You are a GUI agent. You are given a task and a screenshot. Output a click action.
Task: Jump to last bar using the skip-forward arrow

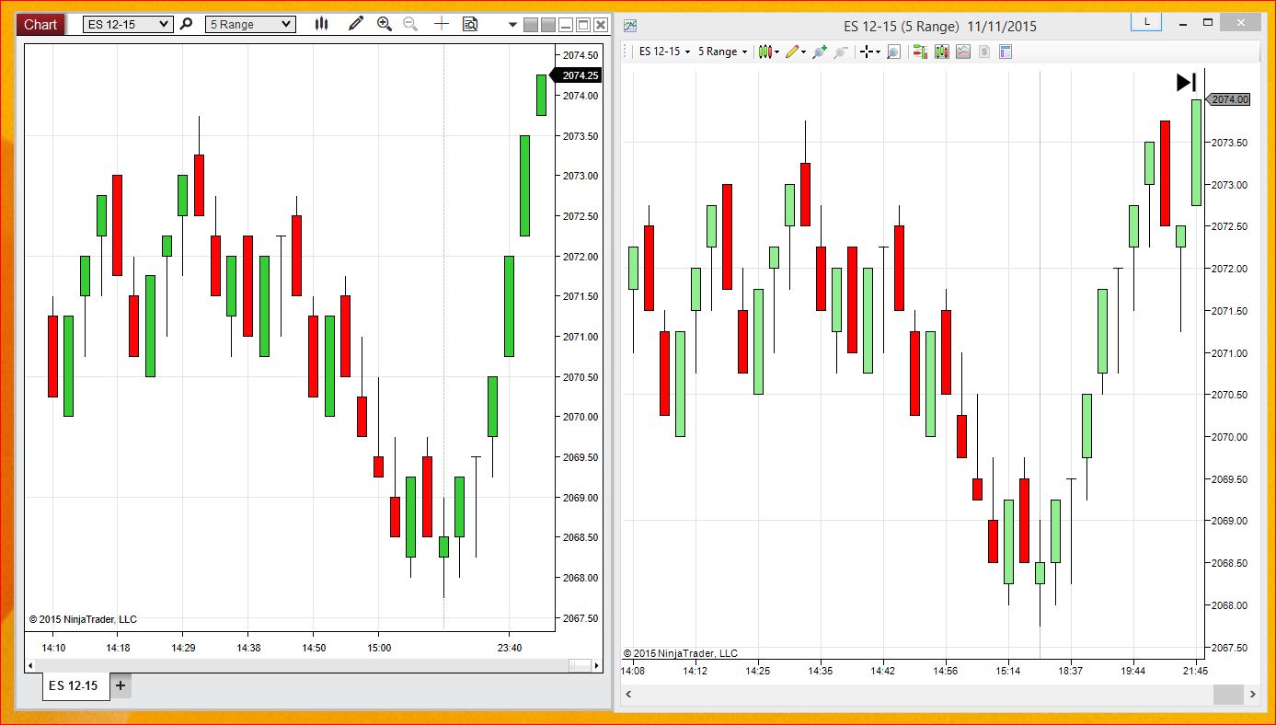(x=1186, y=82)
